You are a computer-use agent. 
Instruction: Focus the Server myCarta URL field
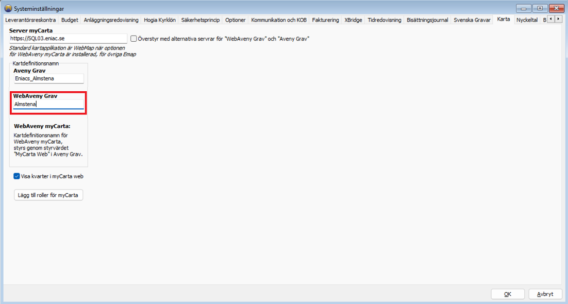[68, 39]
